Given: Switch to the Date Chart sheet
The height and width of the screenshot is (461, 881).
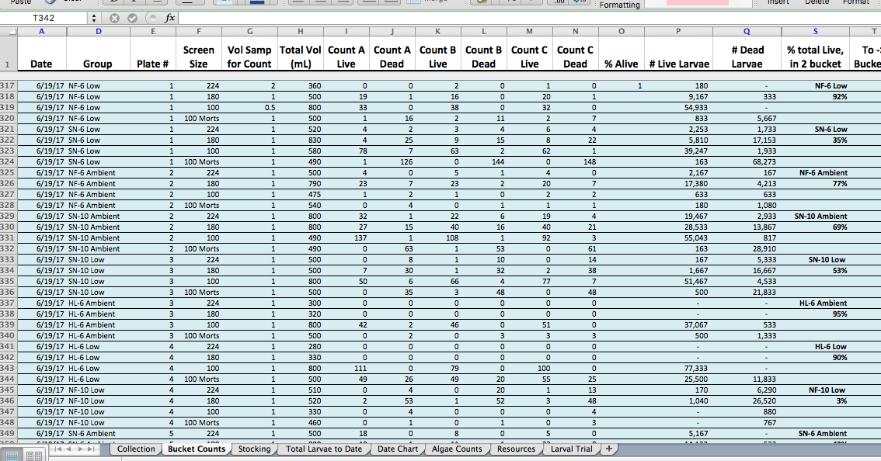Looking at the screenshot, I should 398,449.
